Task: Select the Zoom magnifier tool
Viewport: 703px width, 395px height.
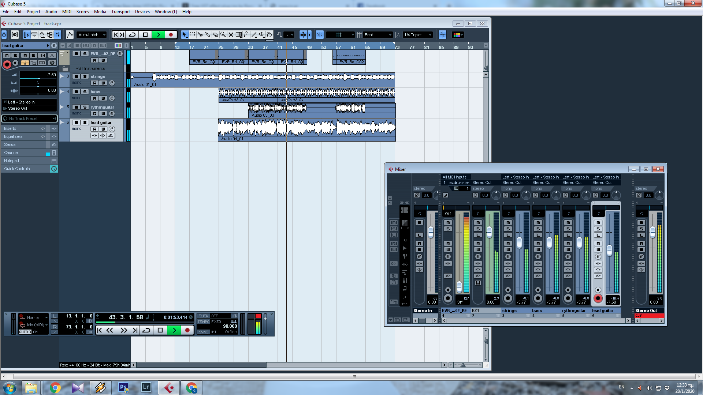Action: [x=223, y=35]
